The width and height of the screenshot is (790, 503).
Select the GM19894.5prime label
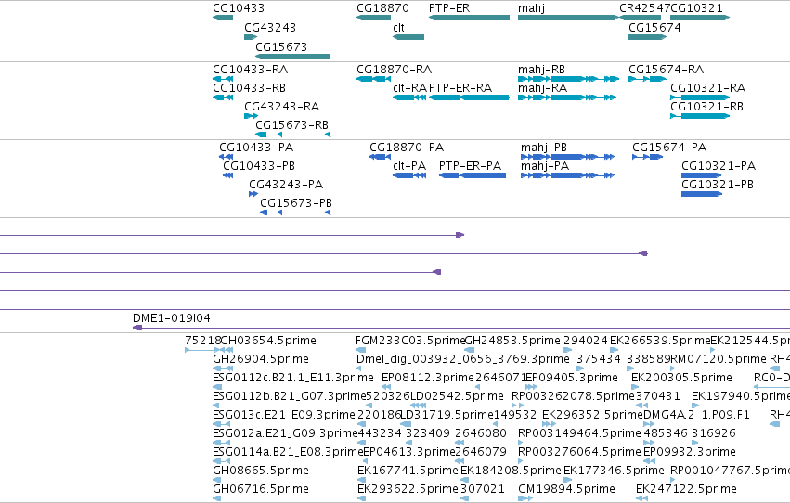point(566,489)
